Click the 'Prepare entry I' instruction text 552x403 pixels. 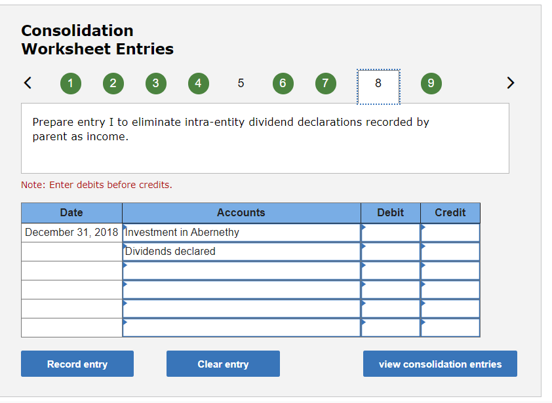tap(231, 129)
